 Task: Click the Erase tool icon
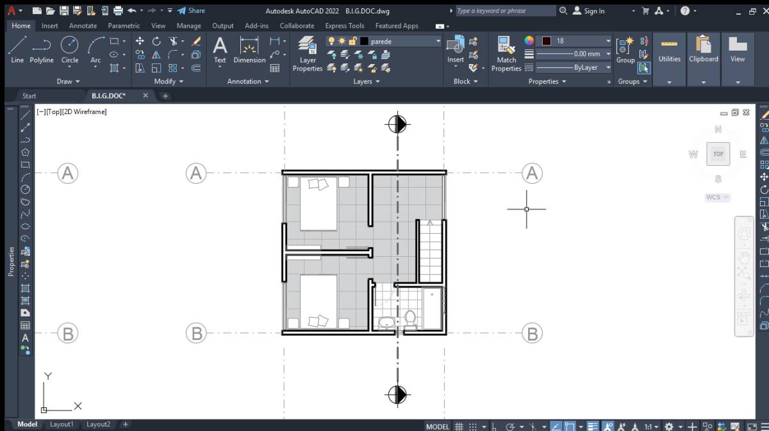coord(197,41)
